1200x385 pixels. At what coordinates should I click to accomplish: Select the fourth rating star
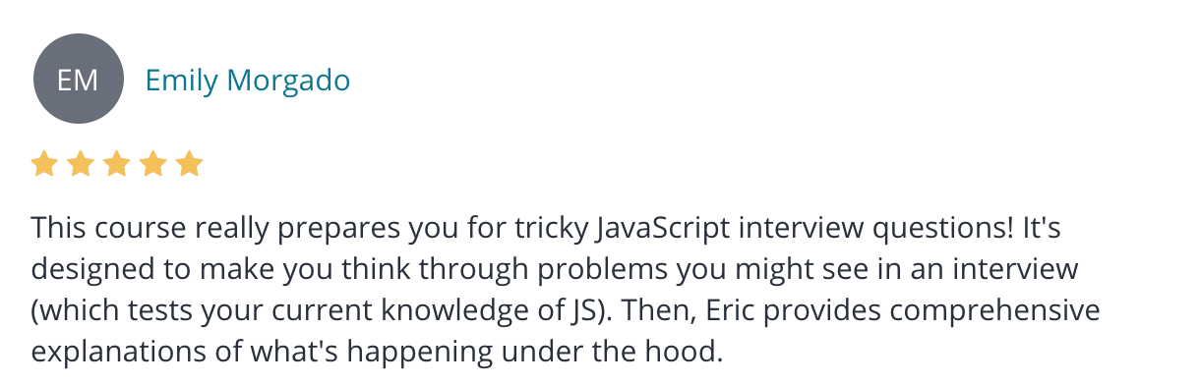152,164
